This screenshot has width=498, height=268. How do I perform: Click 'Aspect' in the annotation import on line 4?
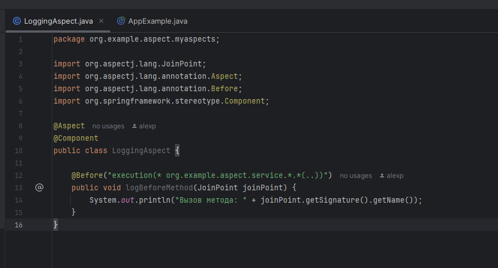coord(225,77)
